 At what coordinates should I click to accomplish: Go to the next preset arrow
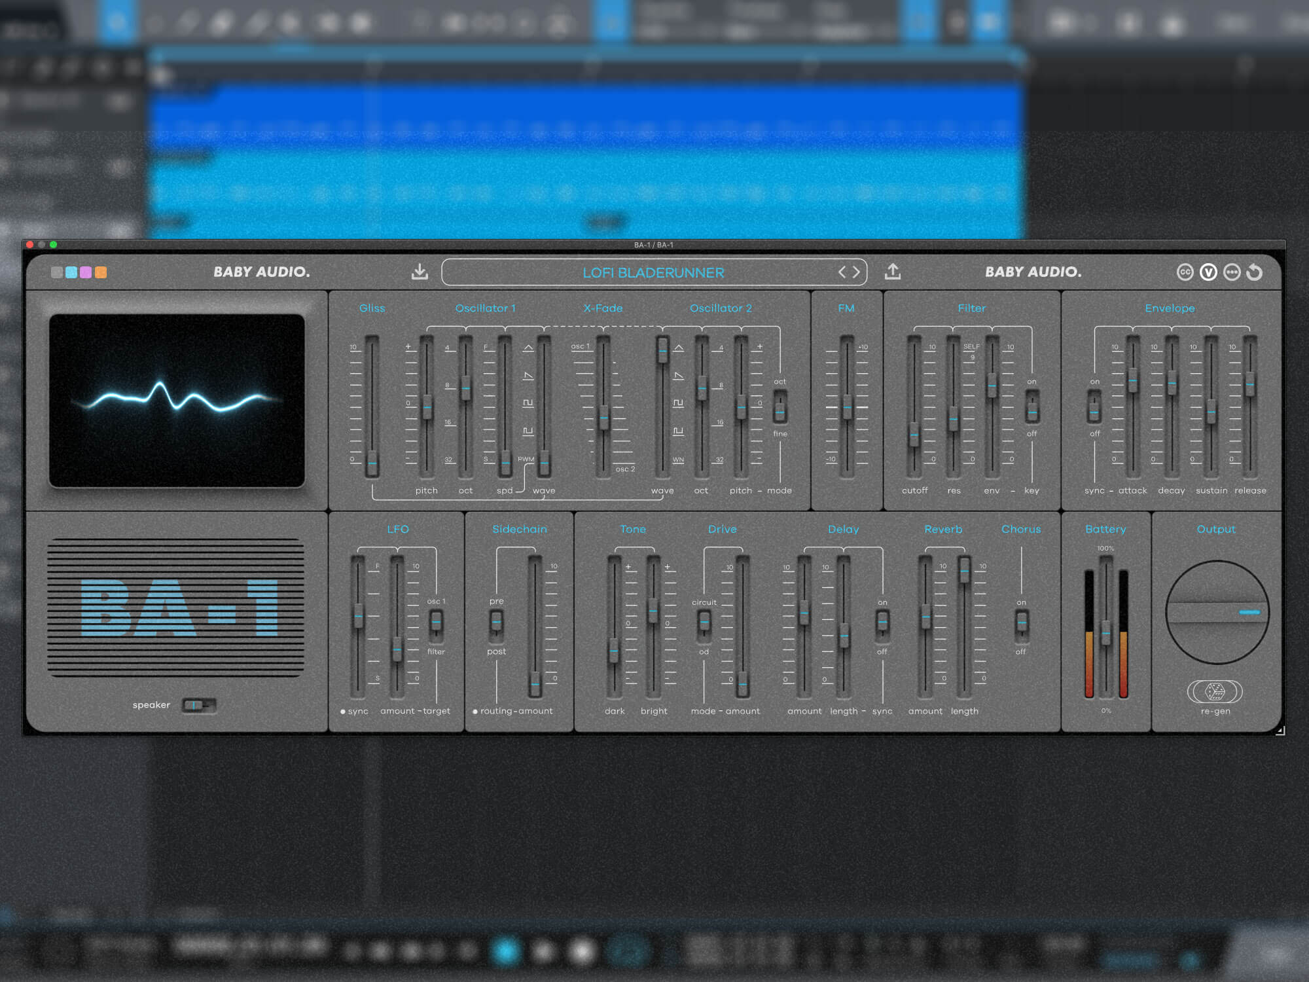[x=856, y=272]
